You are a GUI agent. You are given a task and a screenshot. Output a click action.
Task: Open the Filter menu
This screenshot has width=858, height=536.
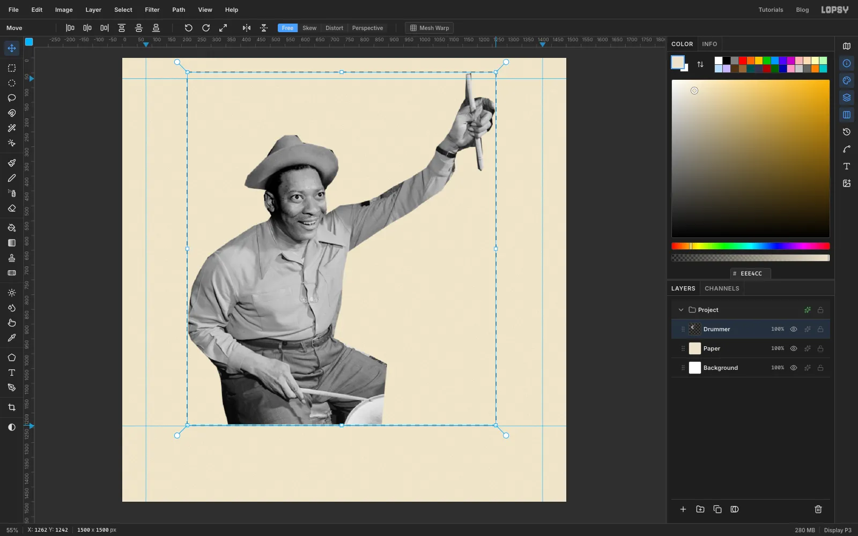(x=152, y=10)
